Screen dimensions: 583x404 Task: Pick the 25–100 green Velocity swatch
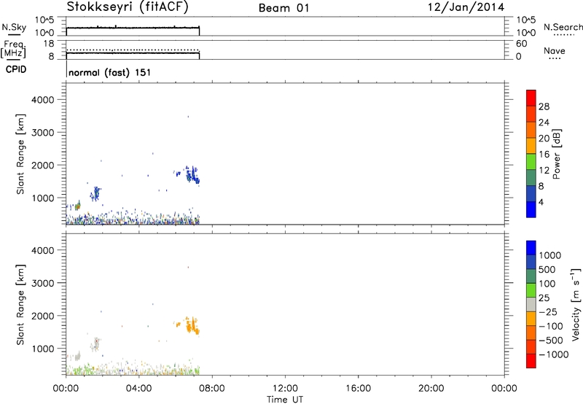pyautogui.click(x=531, y=290)
